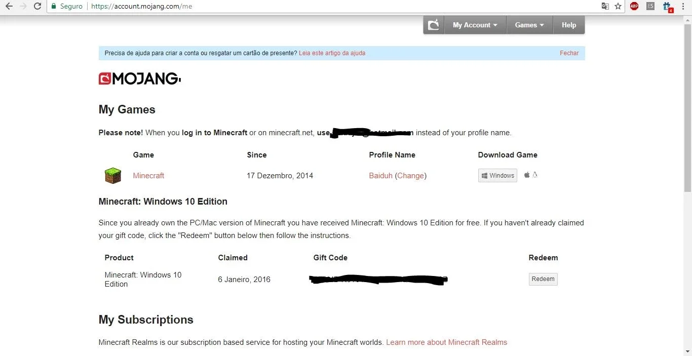692x356 pixels.
Task: Click the 'Profile Name' column header
Action: coord(392,155)
